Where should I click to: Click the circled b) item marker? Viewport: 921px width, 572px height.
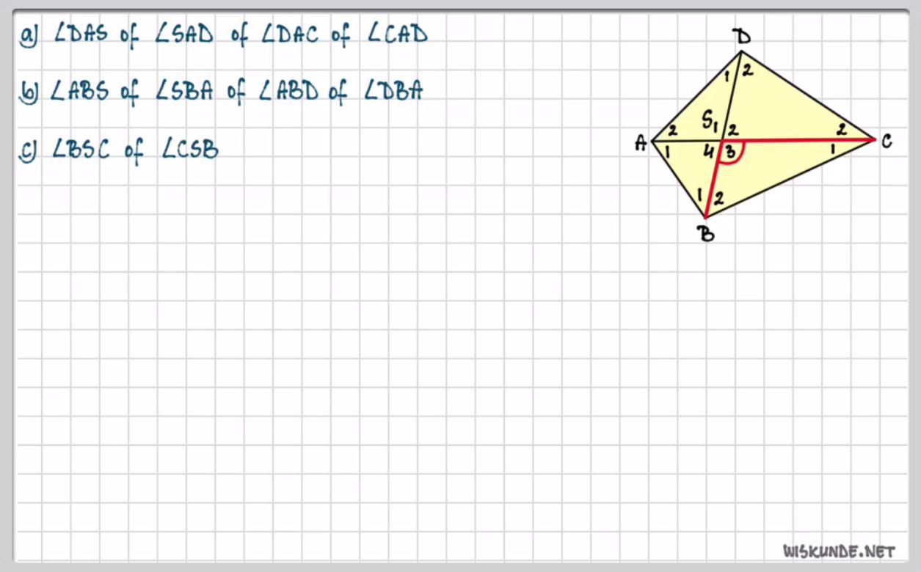pyautogui.click(x=29, y=92)
